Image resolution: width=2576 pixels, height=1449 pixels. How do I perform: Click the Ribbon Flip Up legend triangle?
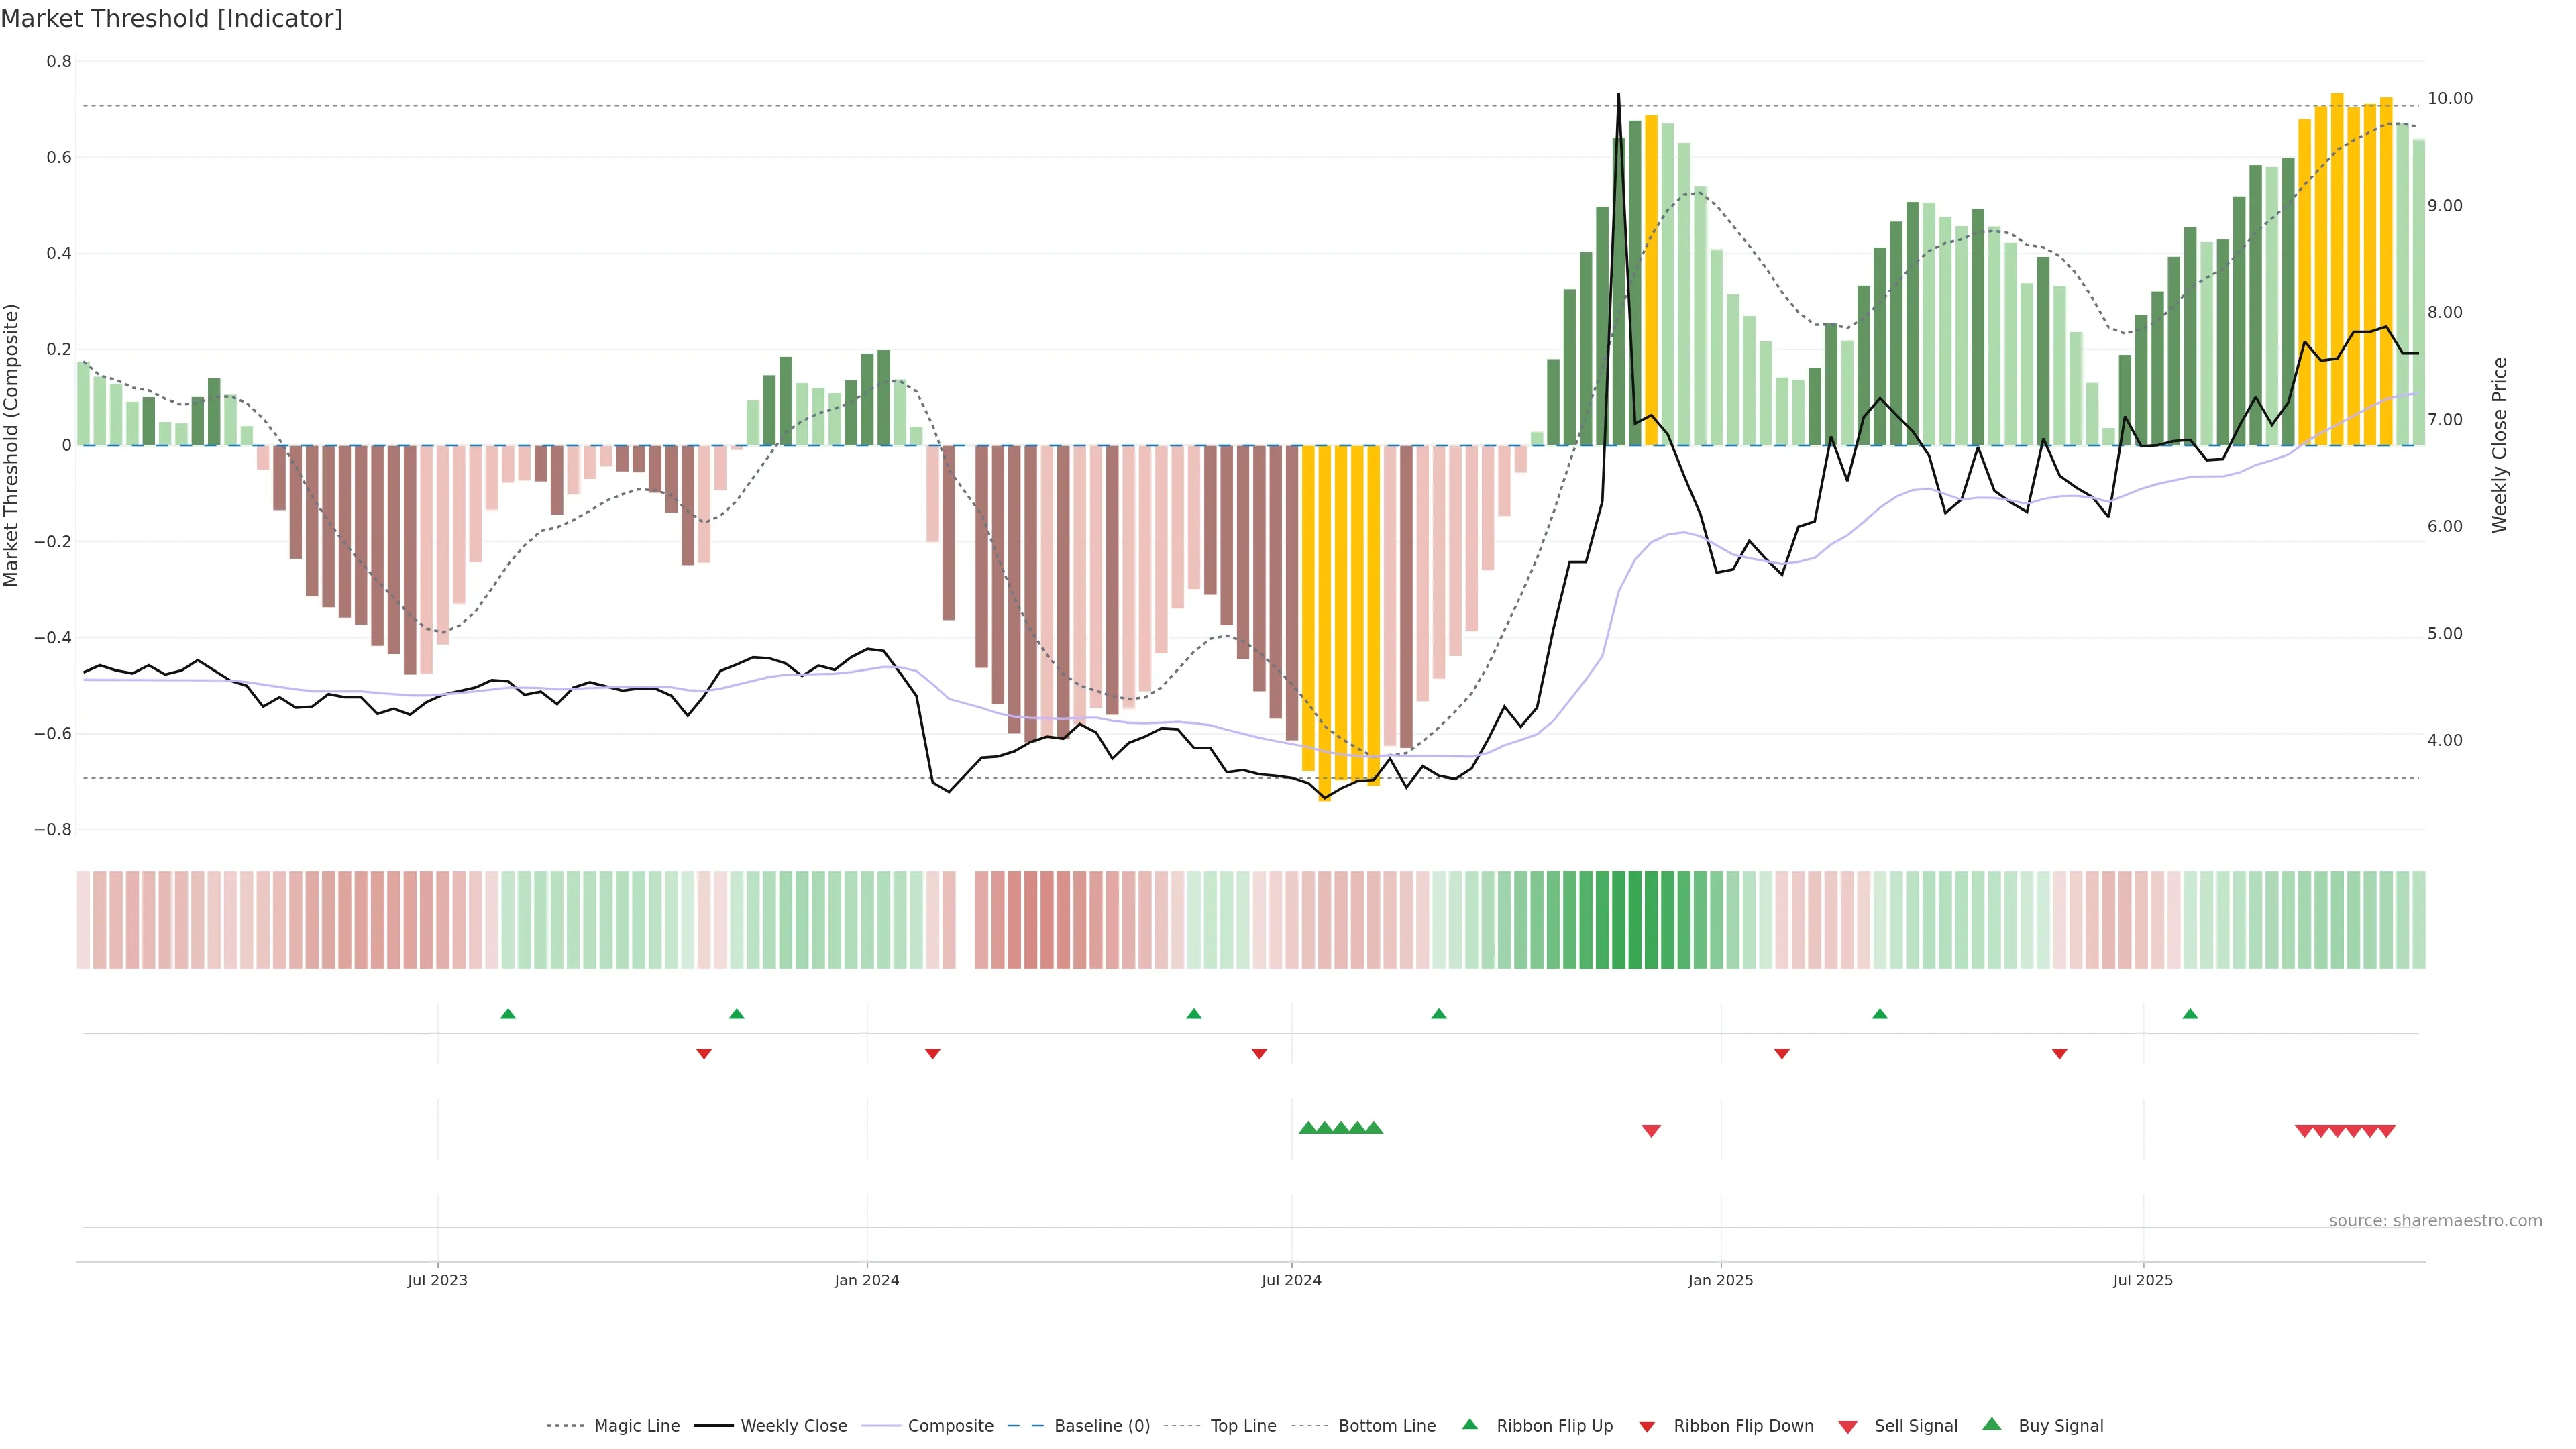(1469, 1424)
